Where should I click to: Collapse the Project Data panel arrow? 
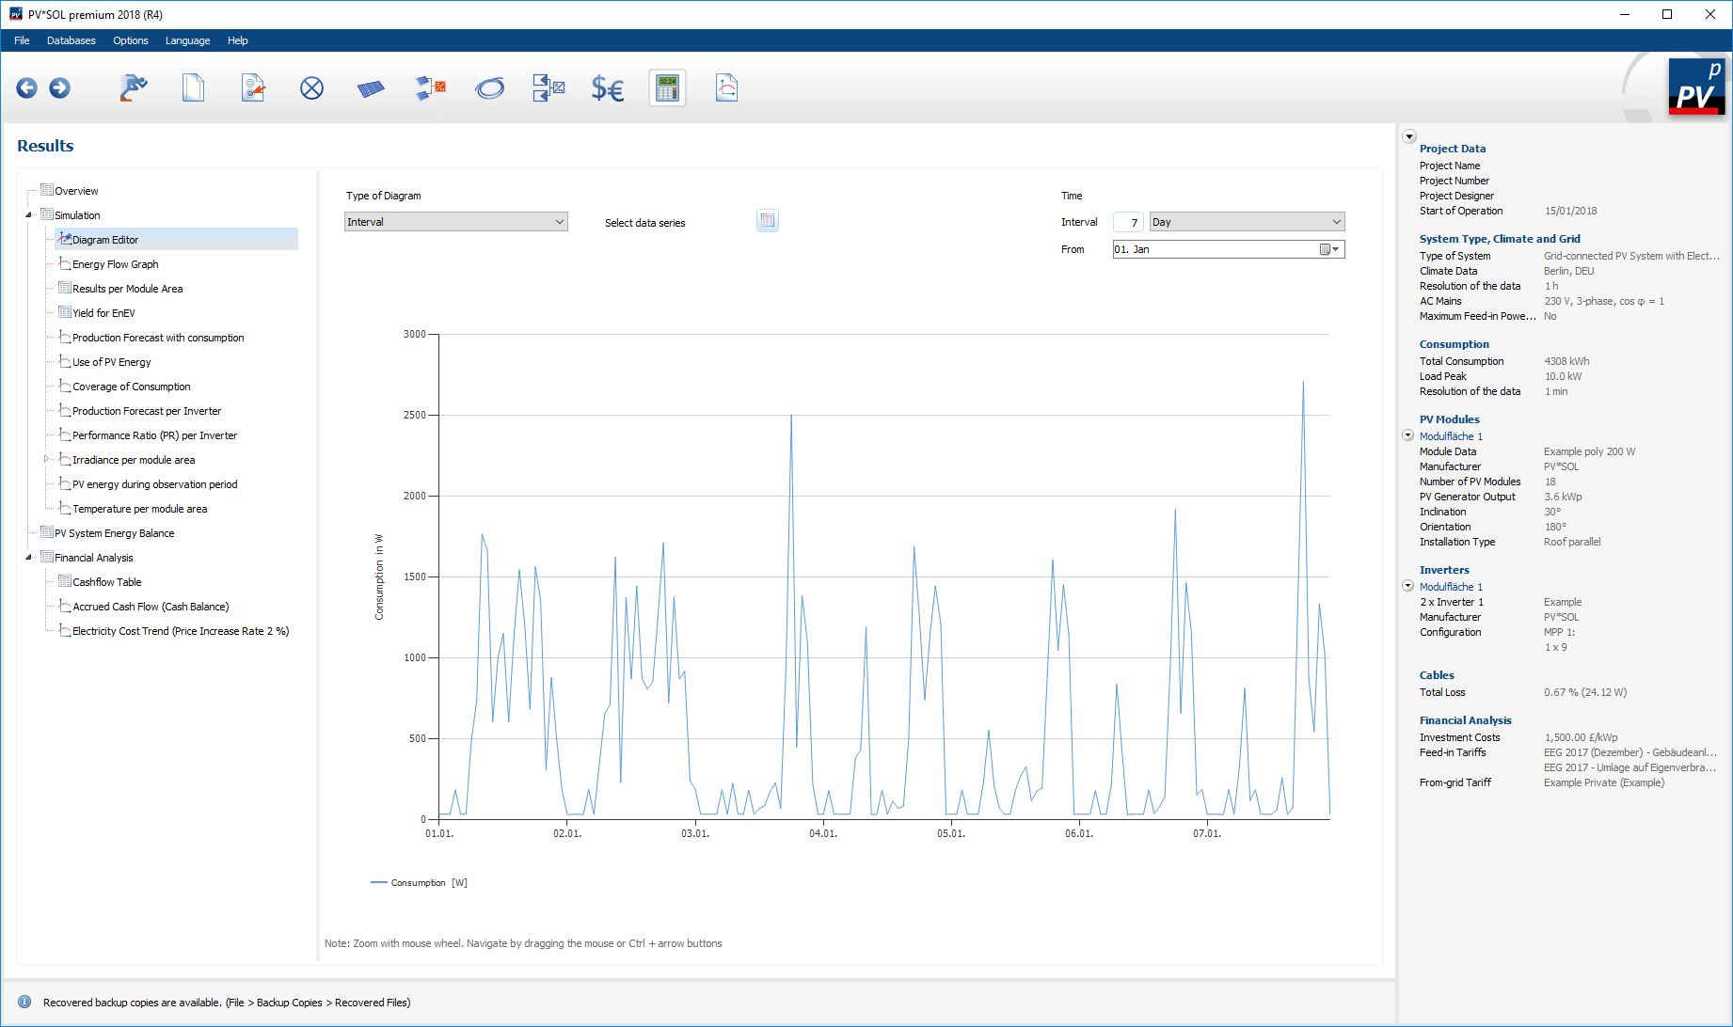[1408, 135]
